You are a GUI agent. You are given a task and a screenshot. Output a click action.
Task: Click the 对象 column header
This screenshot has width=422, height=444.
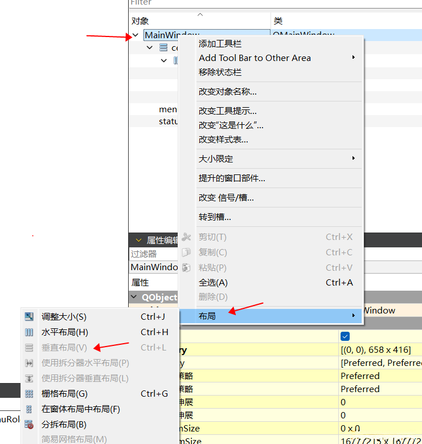200,21
